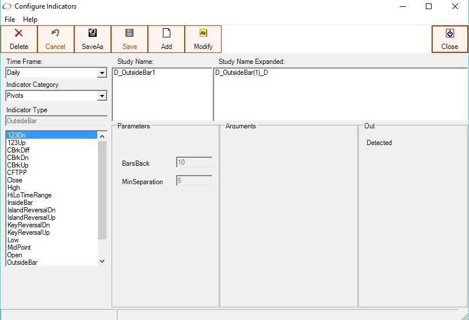Screen dimensions: 469x320
Task: Open the File menu
Action: click(10, 20)
